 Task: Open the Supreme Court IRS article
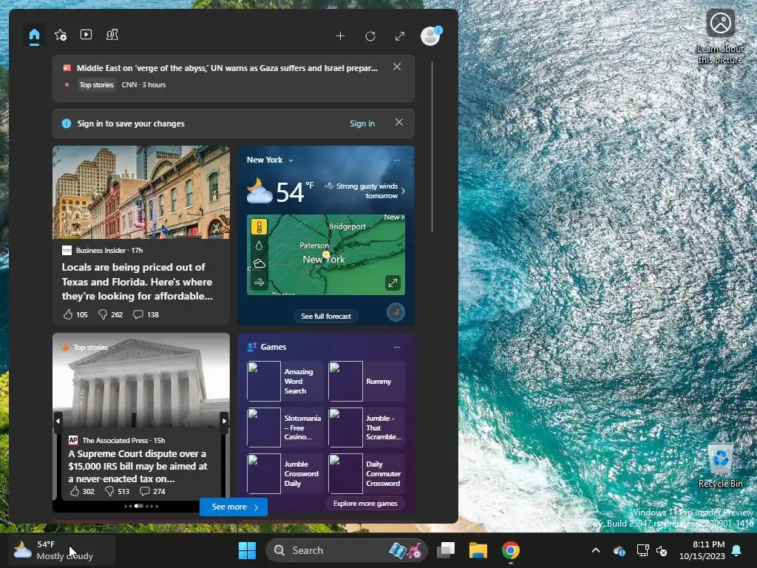point(138,466)
